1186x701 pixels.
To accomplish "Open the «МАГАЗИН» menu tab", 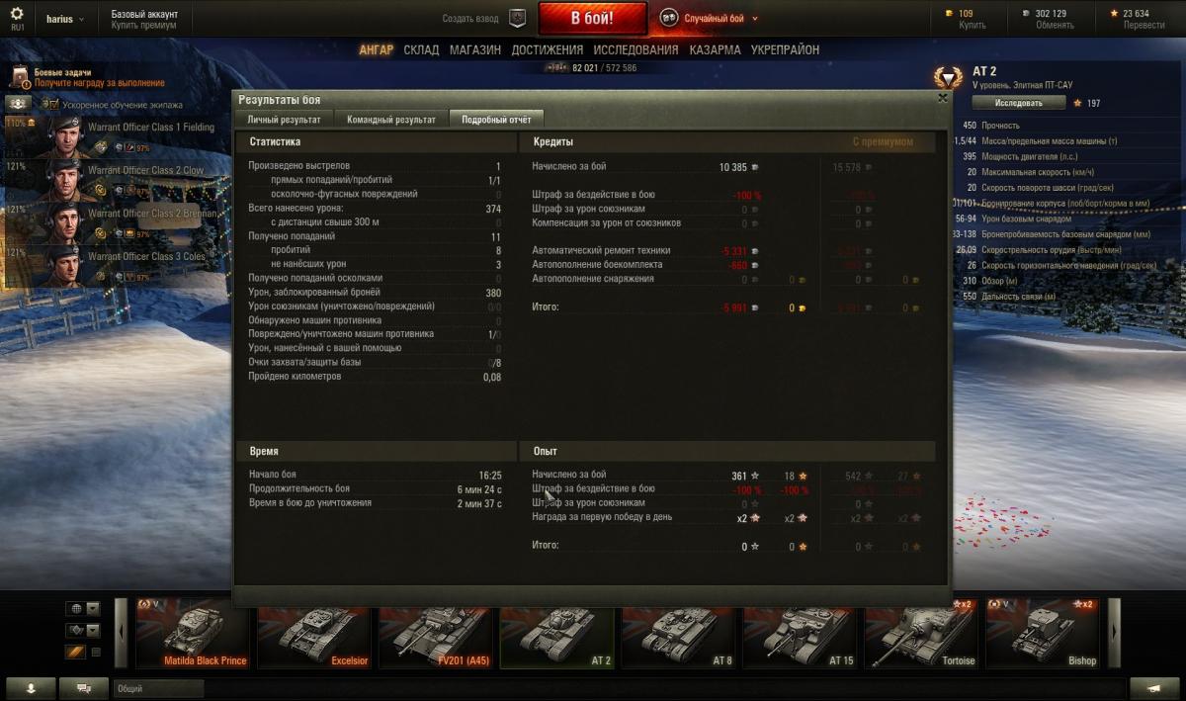I will coord(475,49).
